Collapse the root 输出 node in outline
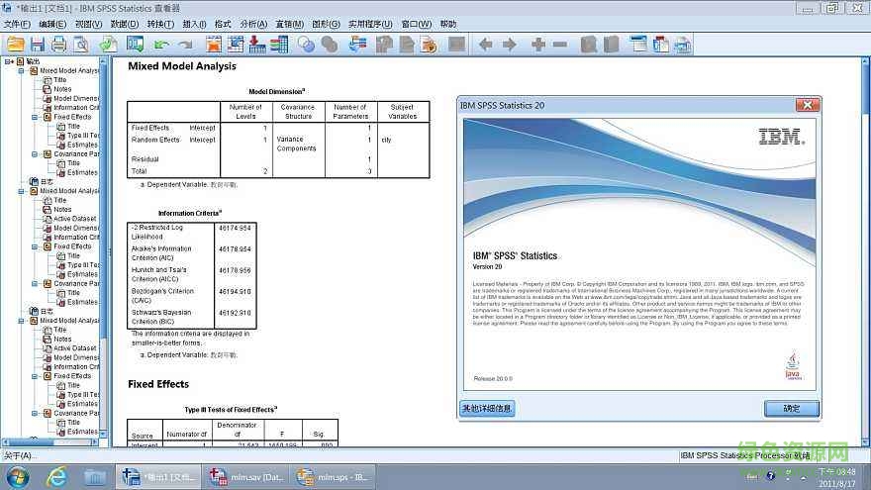 coord(8,61)
